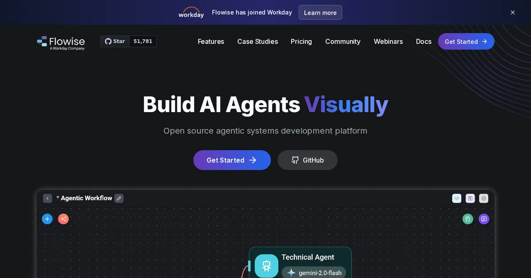Dismiss the Workday announcement banner
The height and width of the screenshot is (278, 531).
(512, 12)
